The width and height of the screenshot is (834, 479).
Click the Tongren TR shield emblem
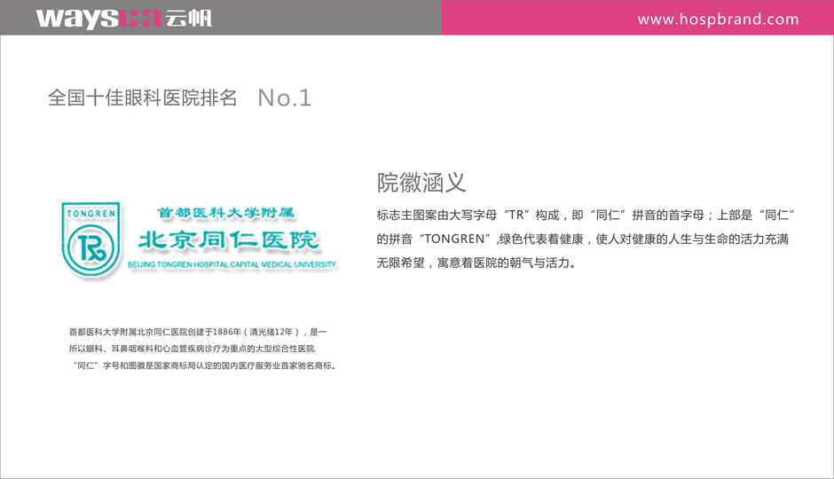(x=91, y=239)
